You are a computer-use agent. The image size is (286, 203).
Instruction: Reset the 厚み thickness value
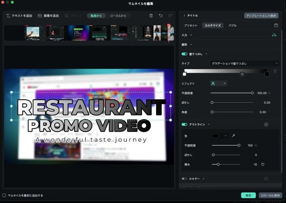(263, 164)
